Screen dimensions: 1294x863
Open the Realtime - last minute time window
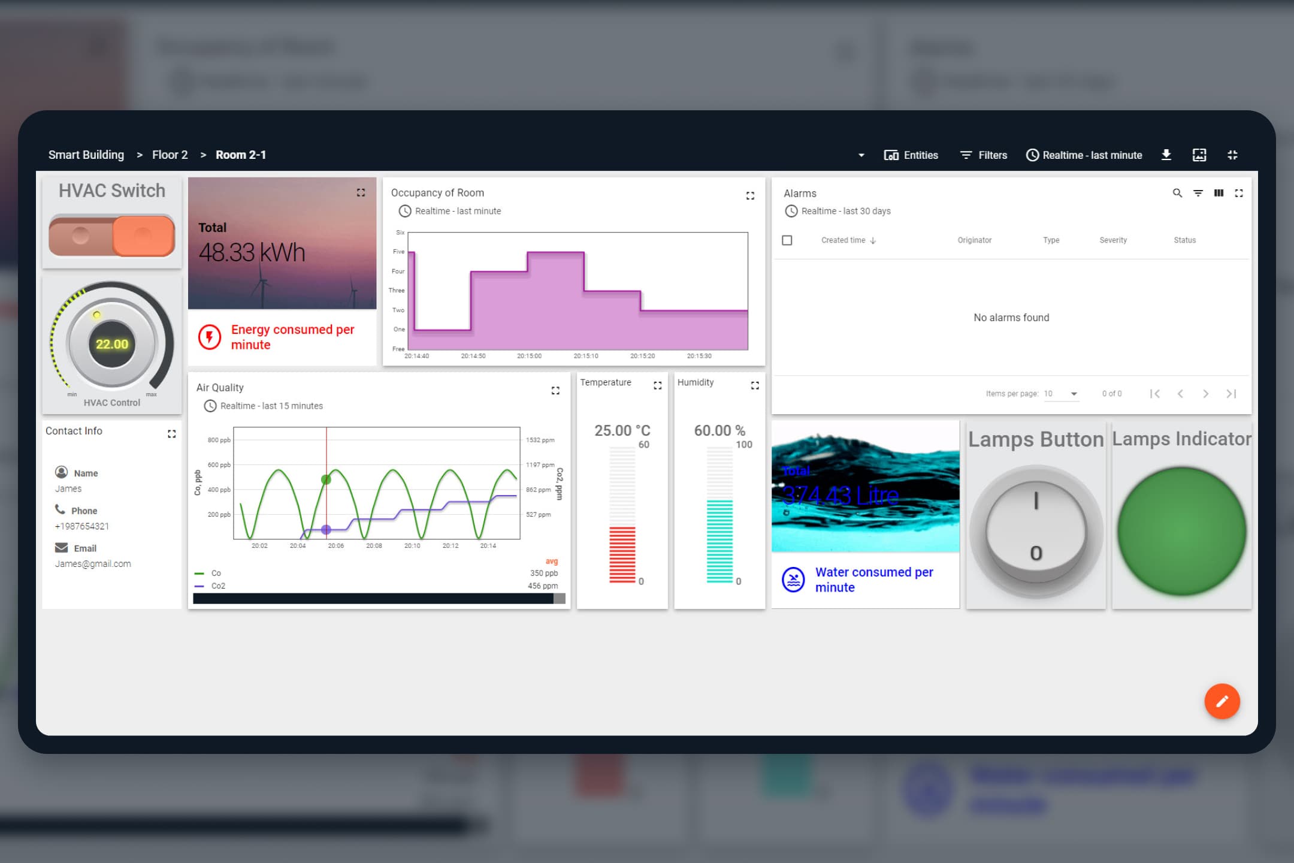(1084, 155)
